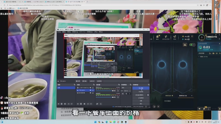221x124 pixels.
Task: Remove selected source with trash icon
Action: pyautogui.click(x=81, y=104)
